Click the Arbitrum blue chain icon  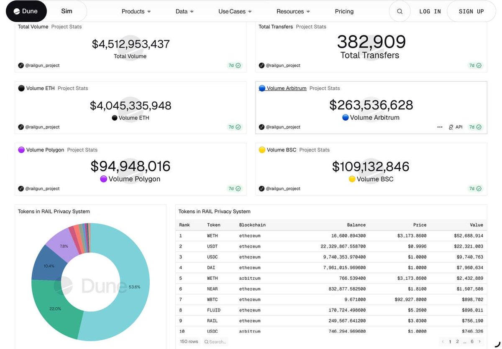(x=261, y=88)
